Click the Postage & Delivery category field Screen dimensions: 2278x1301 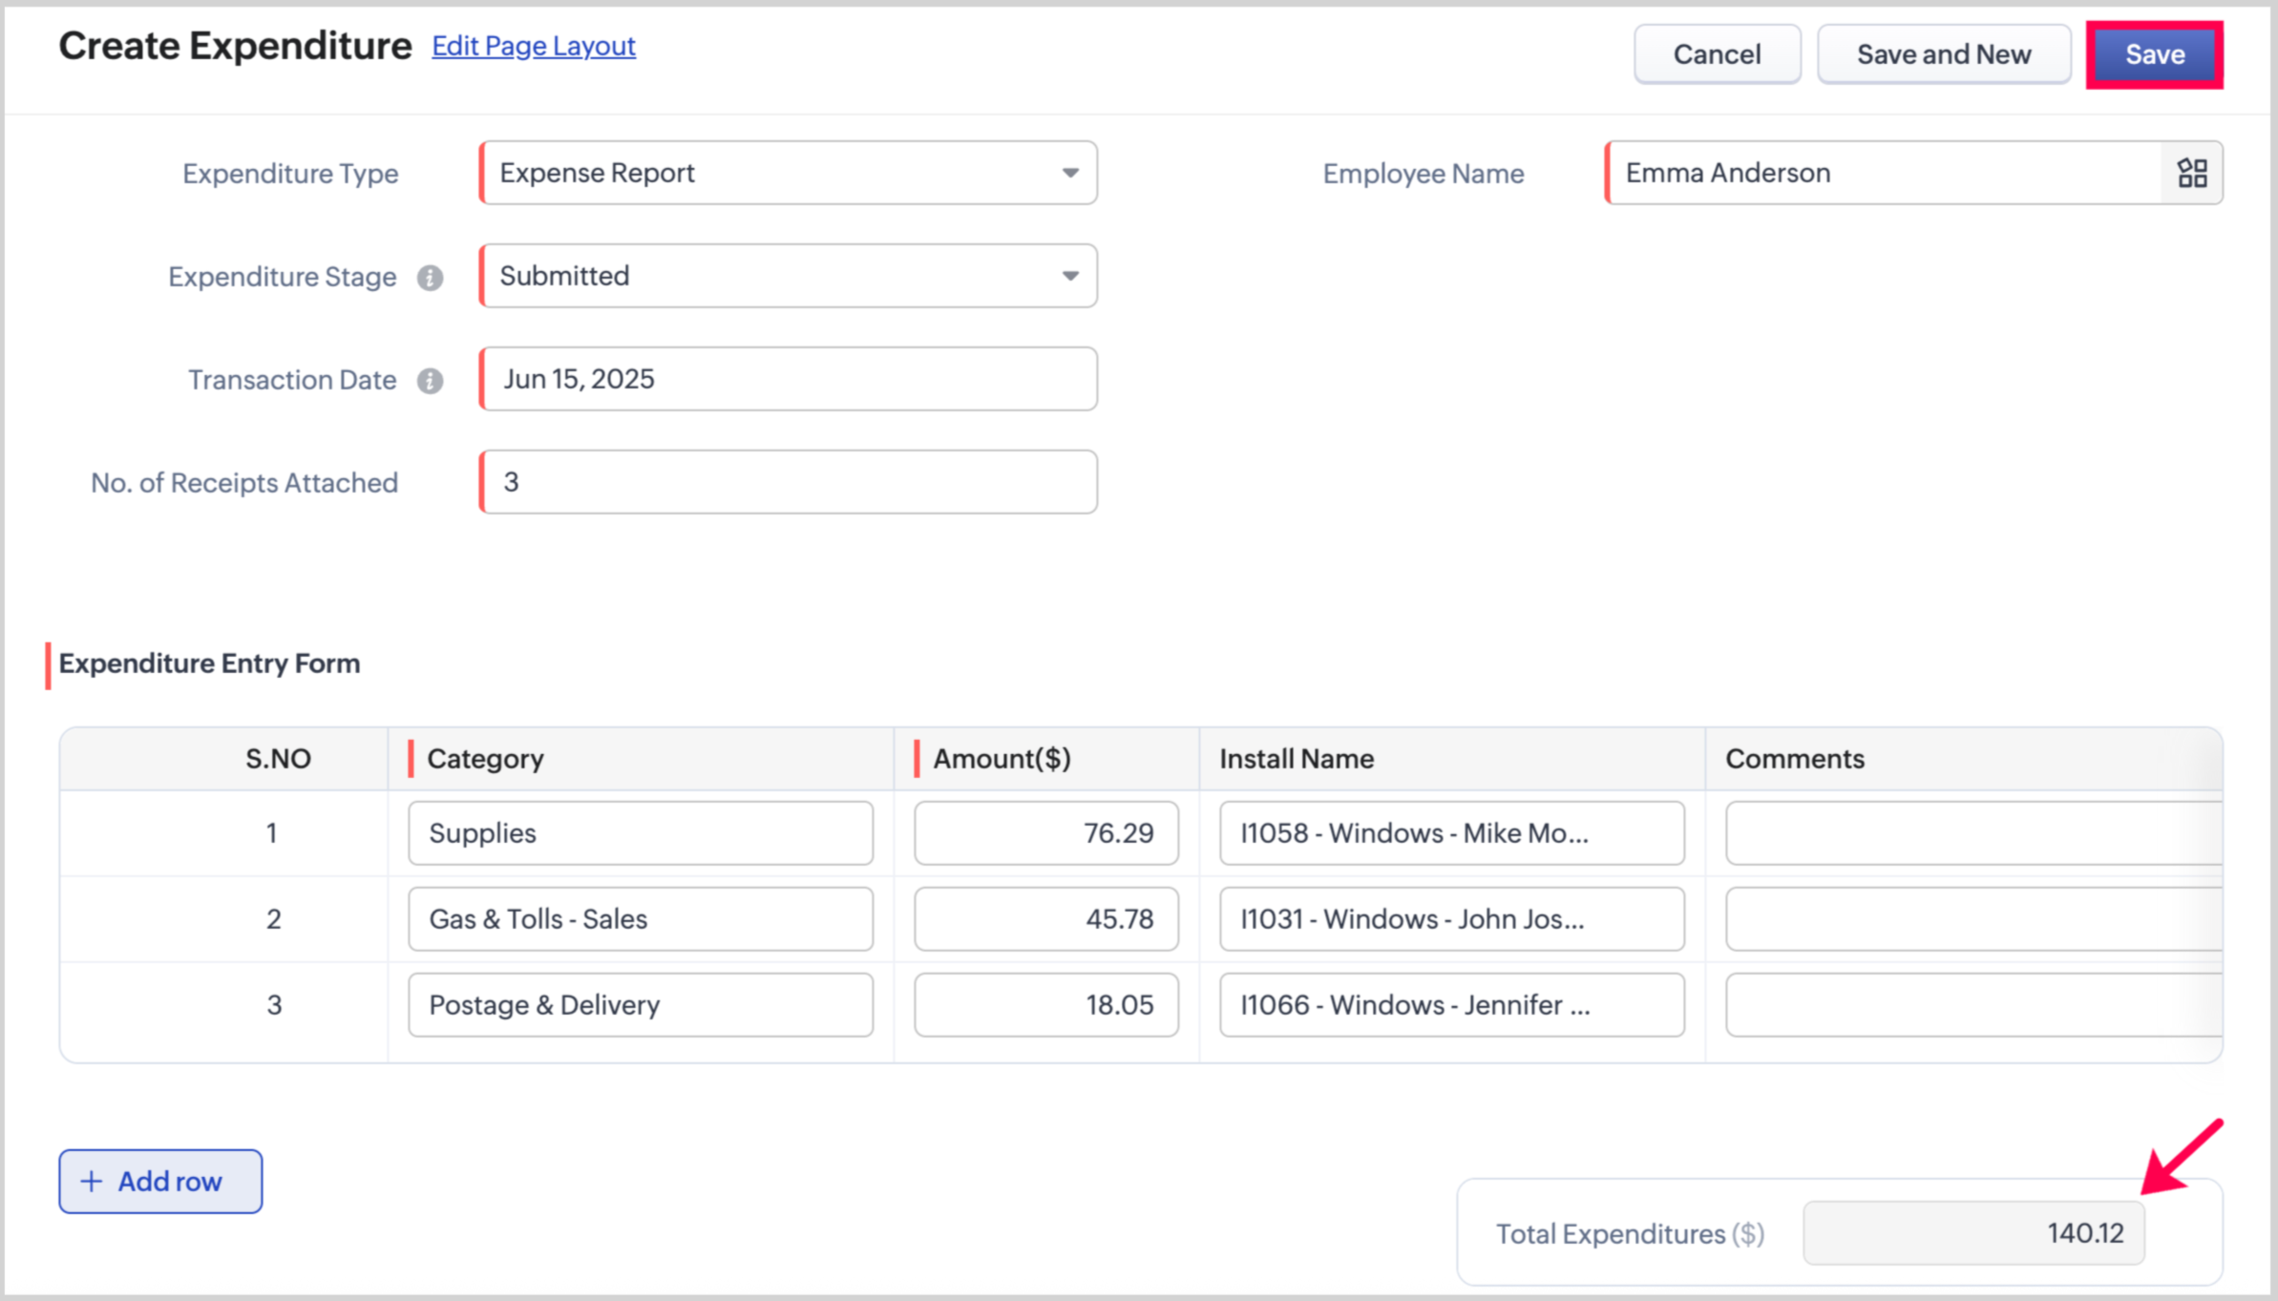click(640, 1005)
